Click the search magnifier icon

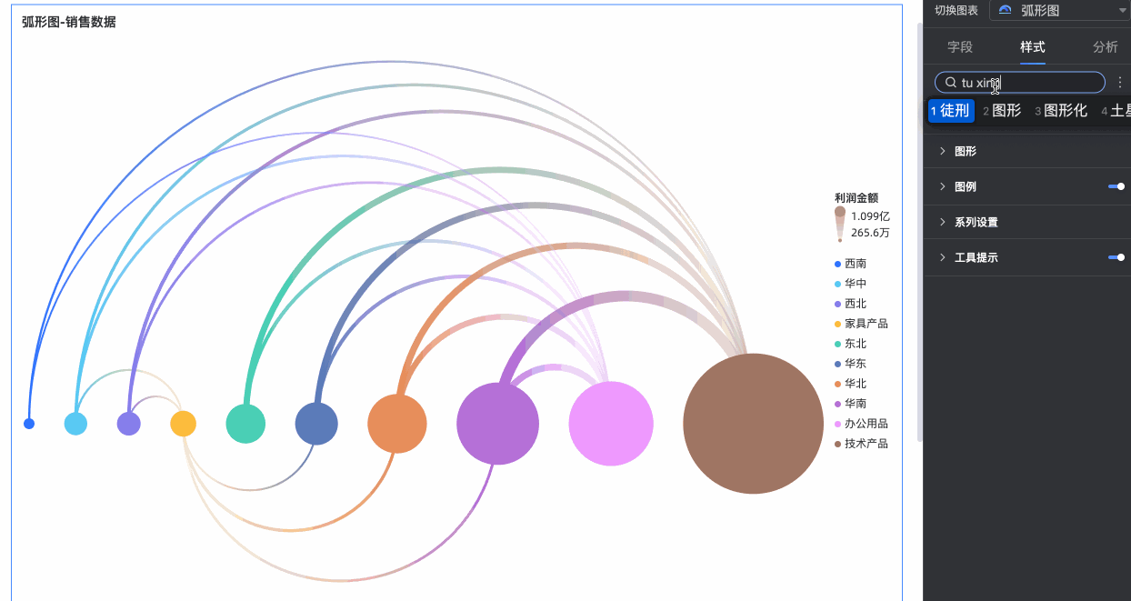(x=951, y=83)
